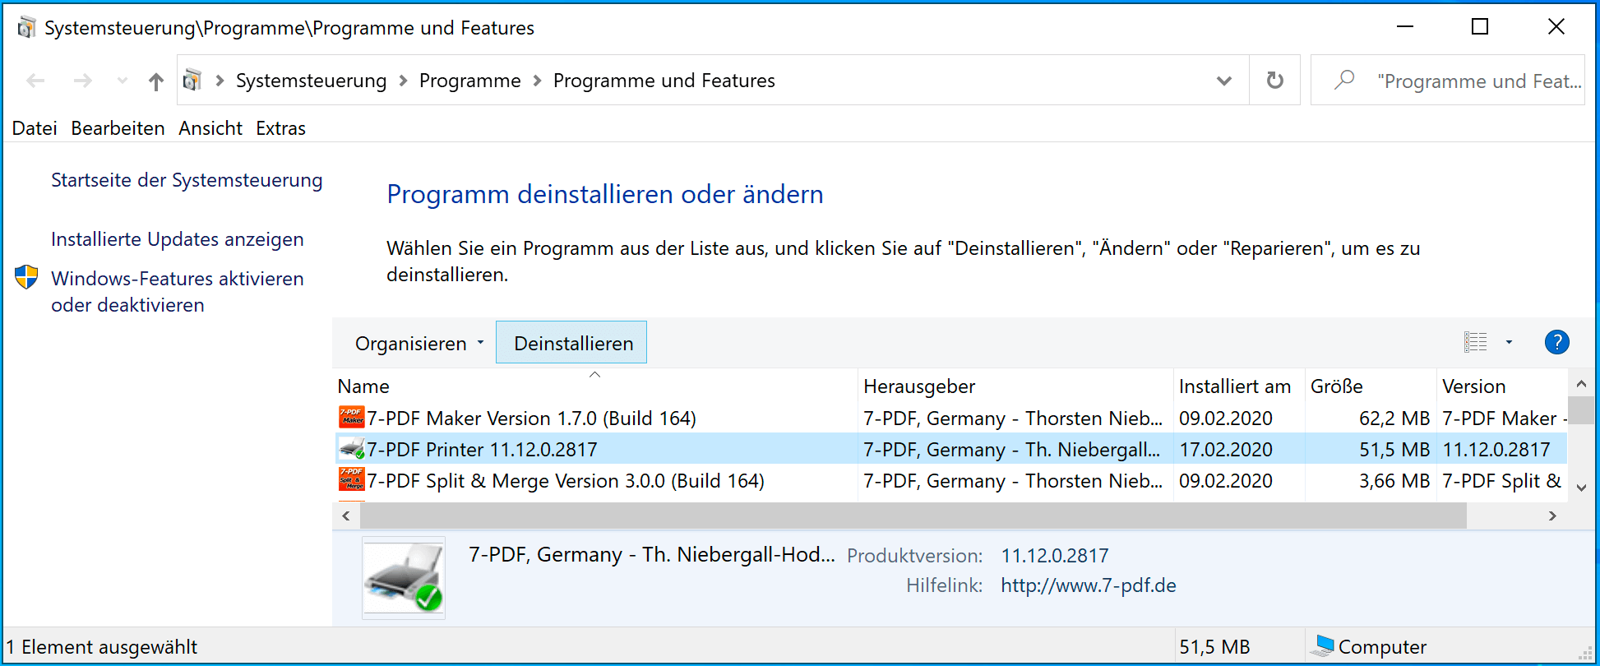Click the 7-PDF Split & Merge icon
The width and height of the screenshot is (1600, 666).
click(x=351, y=480)
